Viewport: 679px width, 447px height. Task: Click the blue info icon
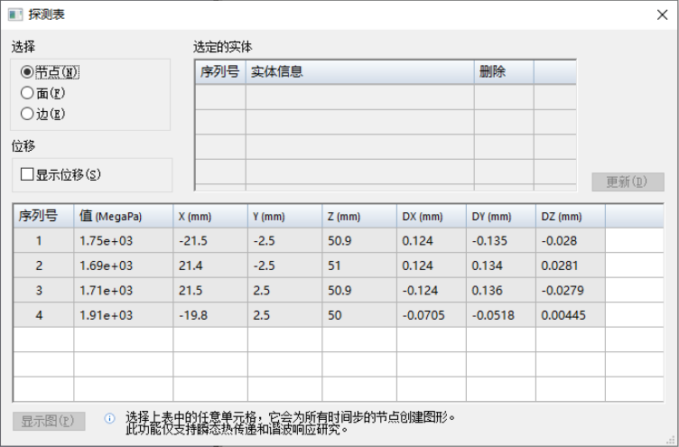[x=109, y=418]
